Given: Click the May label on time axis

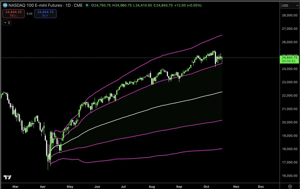Looking at the screenshot, I should click(x=70, y=187).
